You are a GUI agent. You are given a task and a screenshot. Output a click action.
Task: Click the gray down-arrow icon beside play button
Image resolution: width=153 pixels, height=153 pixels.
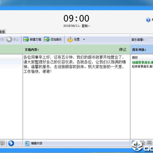3,143
